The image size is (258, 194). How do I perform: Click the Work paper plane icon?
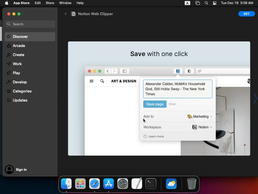(9, 64)
